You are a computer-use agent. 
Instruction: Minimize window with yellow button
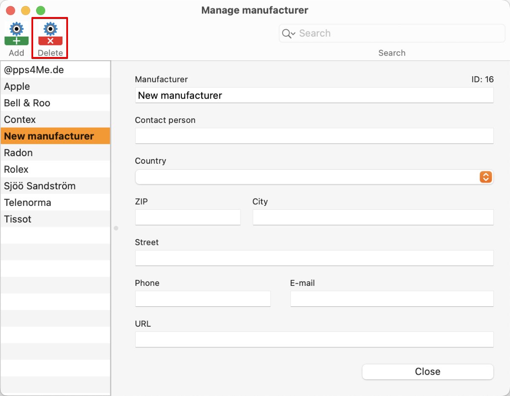(25, 11)
